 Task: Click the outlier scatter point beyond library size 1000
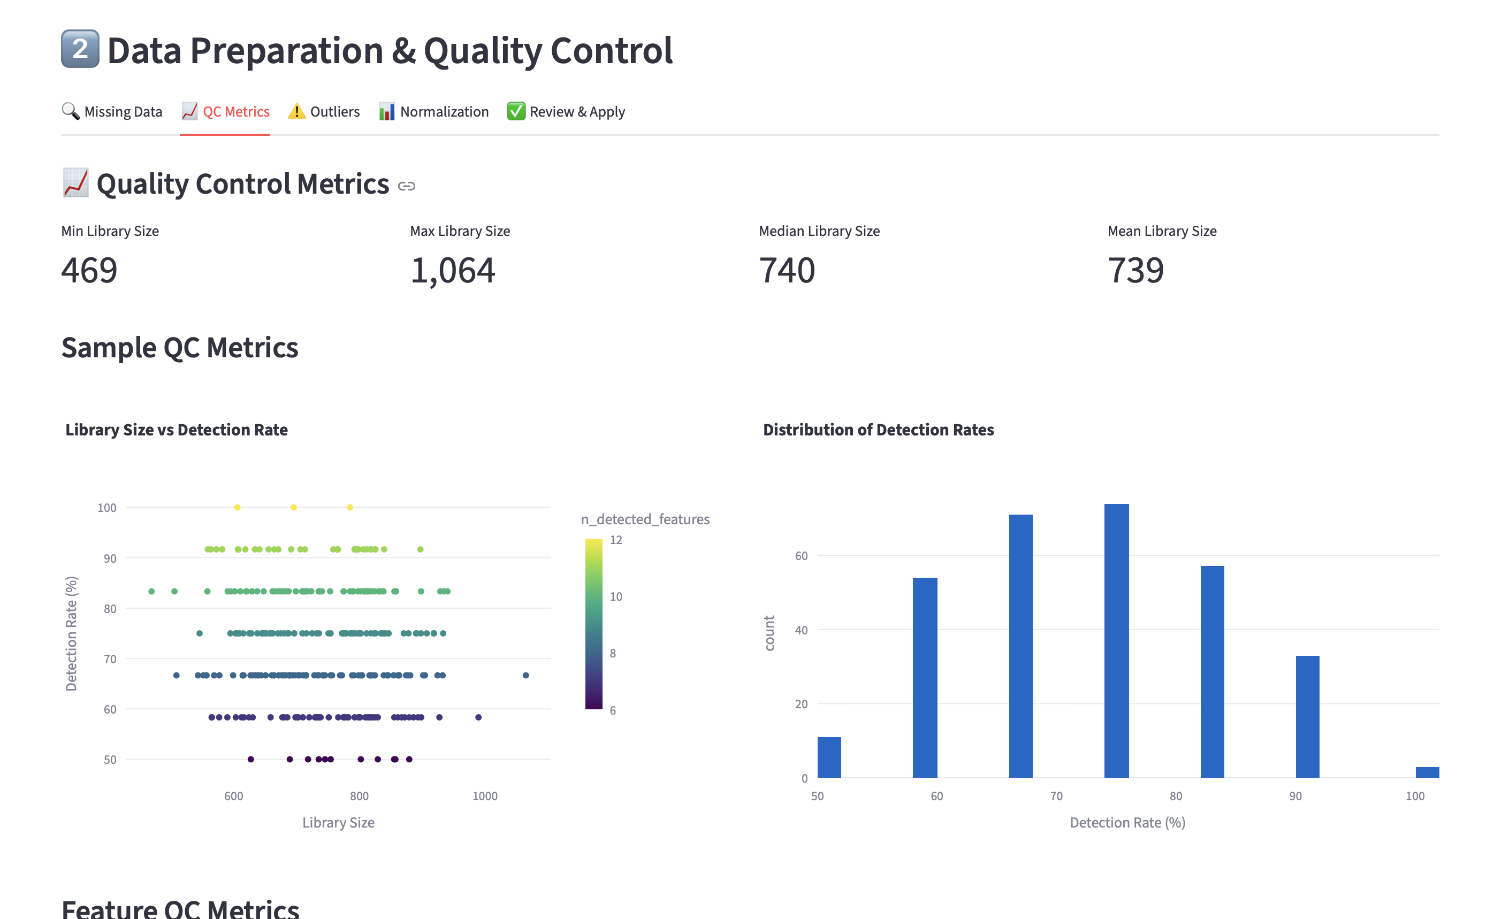tap(526, 675)
